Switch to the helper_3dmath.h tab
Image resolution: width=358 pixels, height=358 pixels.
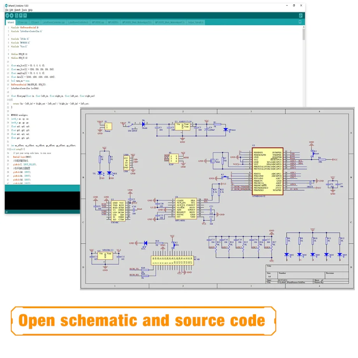(195, 22)
